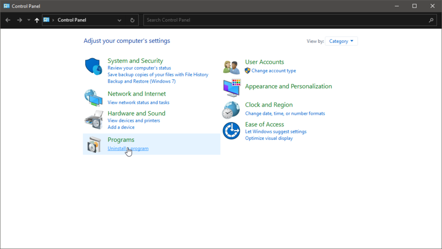The image size is (442, 249).
Task: Click the System and Security shield icon
Action: [93, 66]
